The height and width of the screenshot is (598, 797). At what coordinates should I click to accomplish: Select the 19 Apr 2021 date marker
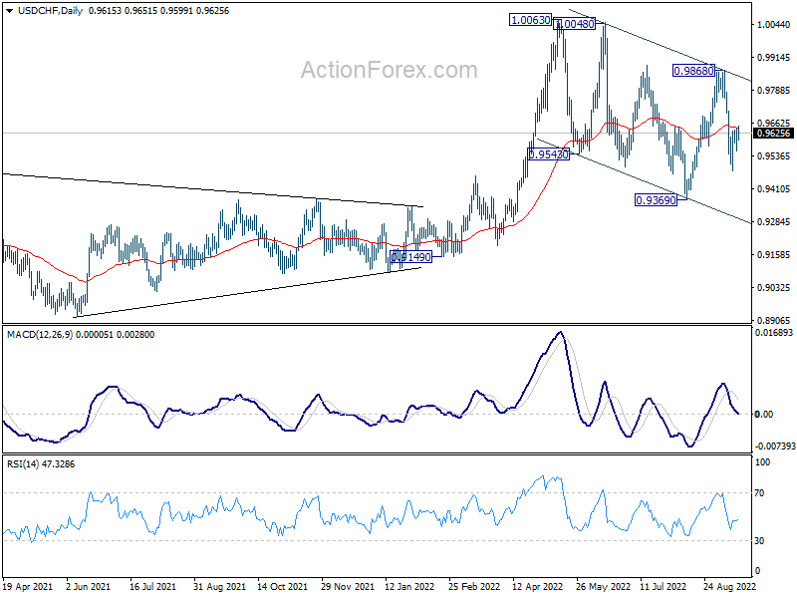[x=28, y=587]
